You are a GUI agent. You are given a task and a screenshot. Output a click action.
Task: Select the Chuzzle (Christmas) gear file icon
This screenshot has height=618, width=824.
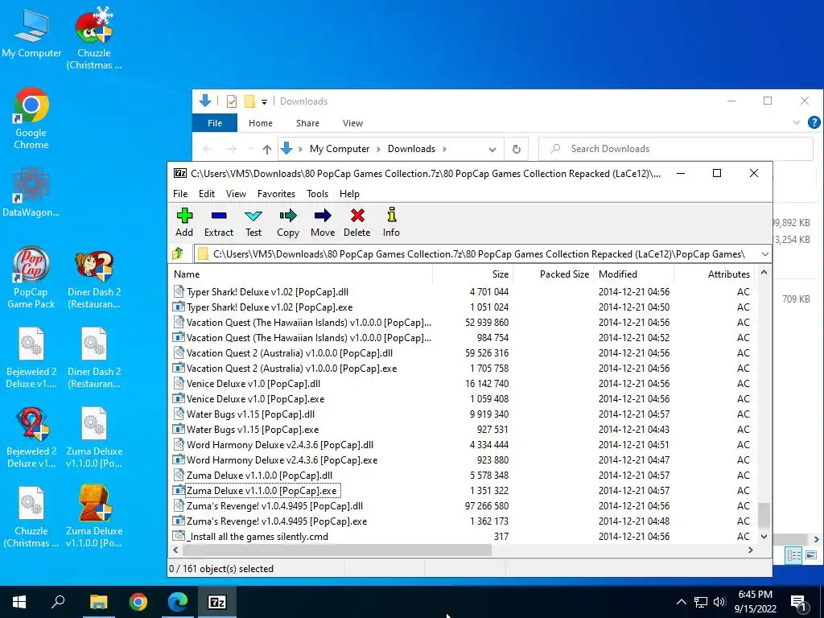click(31, 517)
